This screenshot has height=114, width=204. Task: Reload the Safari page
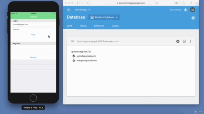(157, 3)
